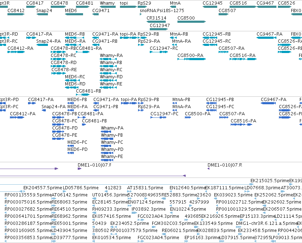Select the CG8481 gene label

[x=84, y=3]
